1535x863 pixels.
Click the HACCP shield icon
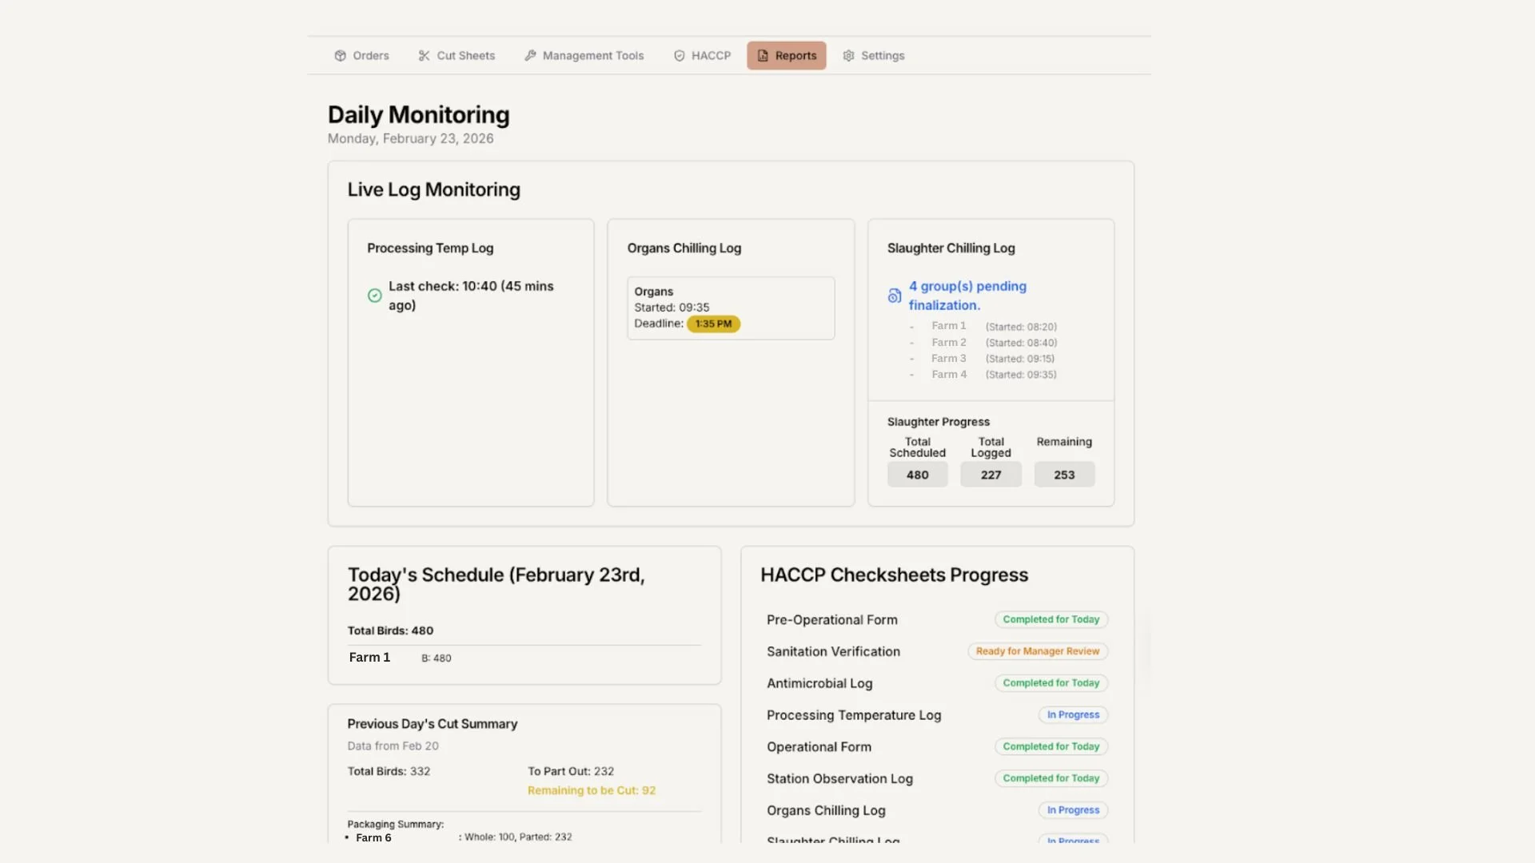[x=680, y=56]
